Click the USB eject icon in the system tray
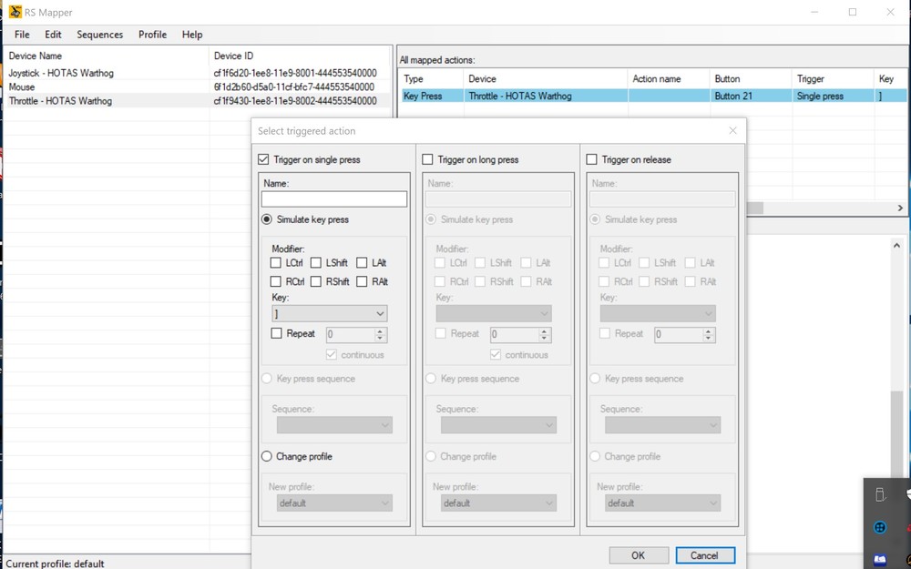911x569 pixels. 878,493
